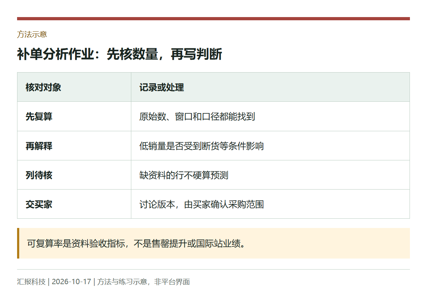Click the footer line starting '汇报科技 | 2026-10-17'
The width and height of the screenshot is (427, 303).
coord(104,282)
